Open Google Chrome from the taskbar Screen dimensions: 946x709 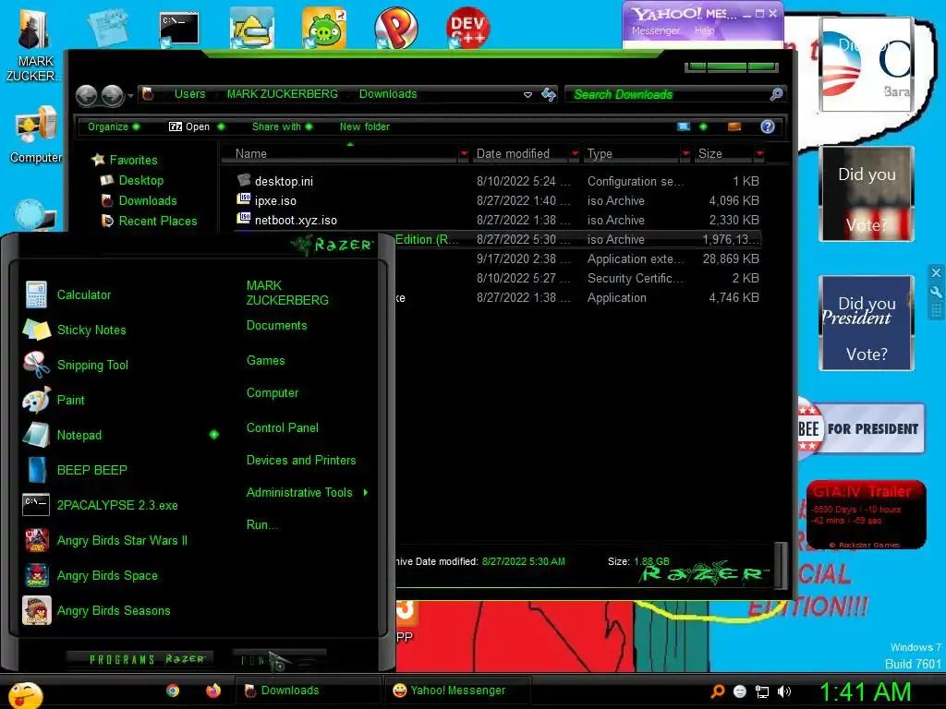click(173, 691)
